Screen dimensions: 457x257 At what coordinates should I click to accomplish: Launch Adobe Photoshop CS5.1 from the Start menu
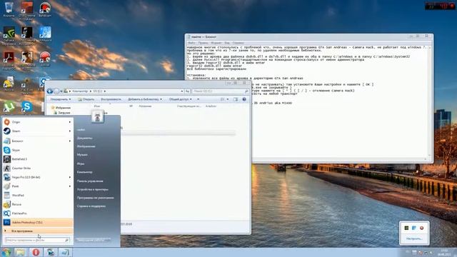[x=38, y=222]
